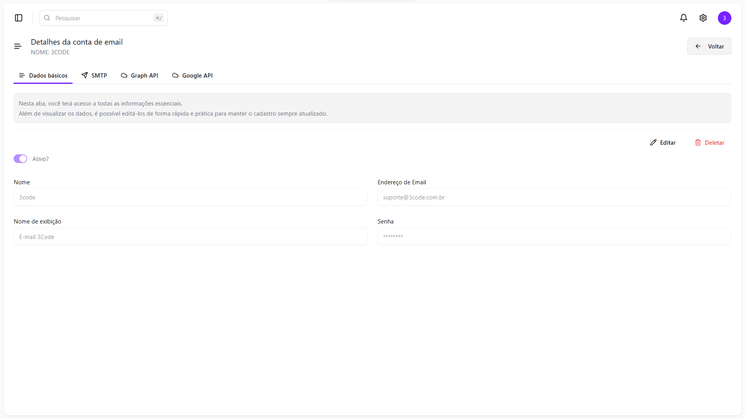Viewport: 745px width, 419px height.
Task: Click the Nome de exibição field
Action: coord(190,236)
